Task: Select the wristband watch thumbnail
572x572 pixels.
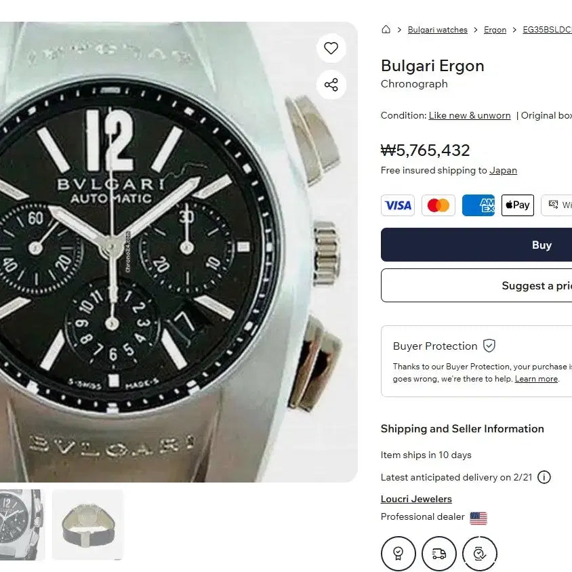Action: pos(87,524)
